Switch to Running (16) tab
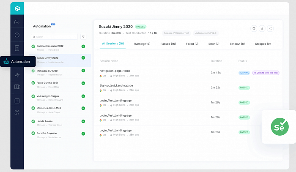The image size is (296, 172). 142,44
